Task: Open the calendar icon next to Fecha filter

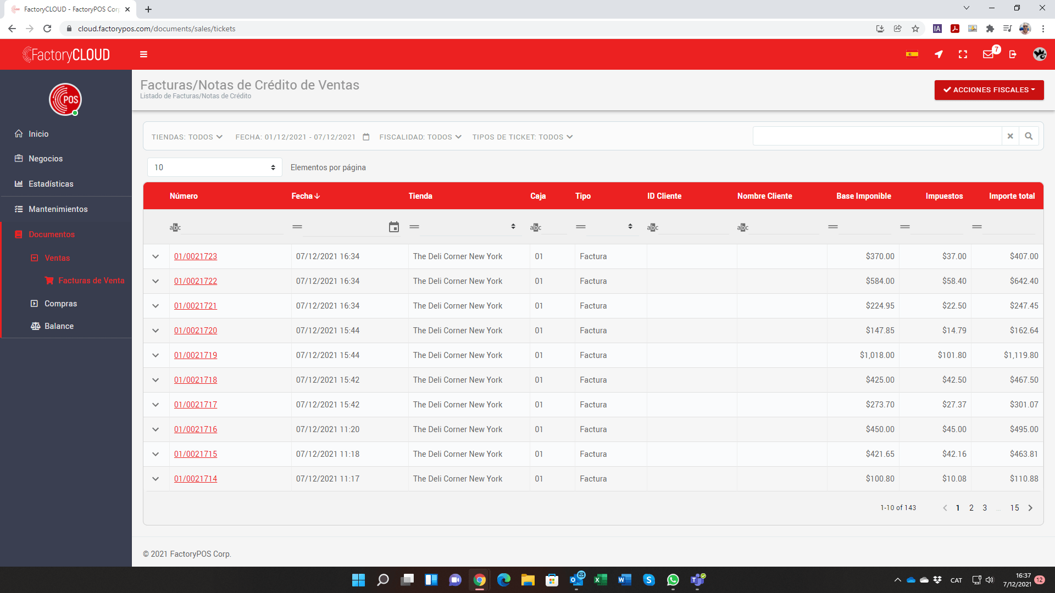Action: [366, 137]
